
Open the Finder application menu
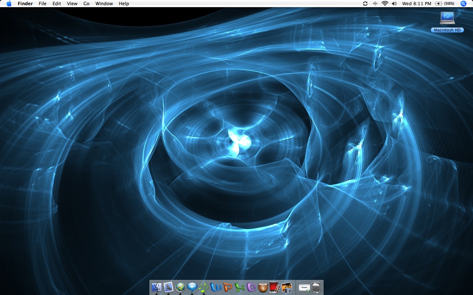coord(25,4)
